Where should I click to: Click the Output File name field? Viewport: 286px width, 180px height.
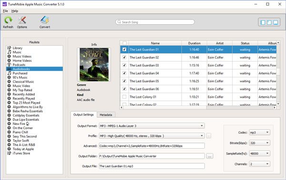[x=152, y=166]
